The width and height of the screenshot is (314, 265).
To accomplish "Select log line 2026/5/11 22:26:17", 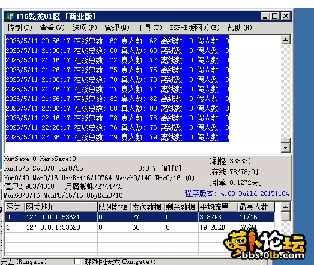I will pyautogui.click(x=118, y=127).
